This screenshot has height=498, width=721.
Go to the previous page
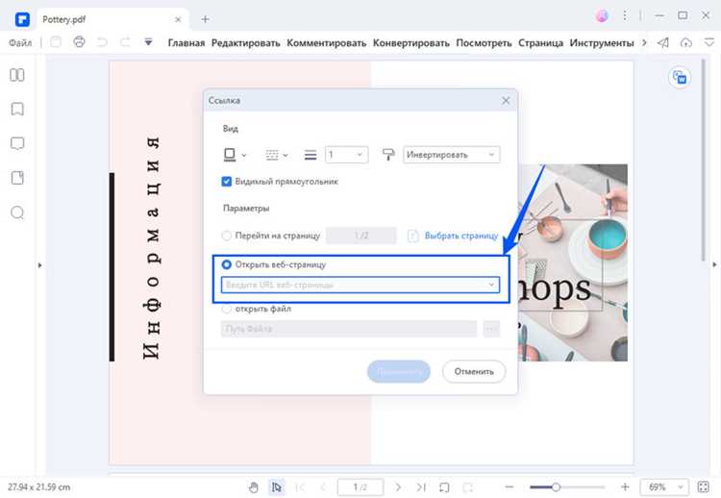323,487
